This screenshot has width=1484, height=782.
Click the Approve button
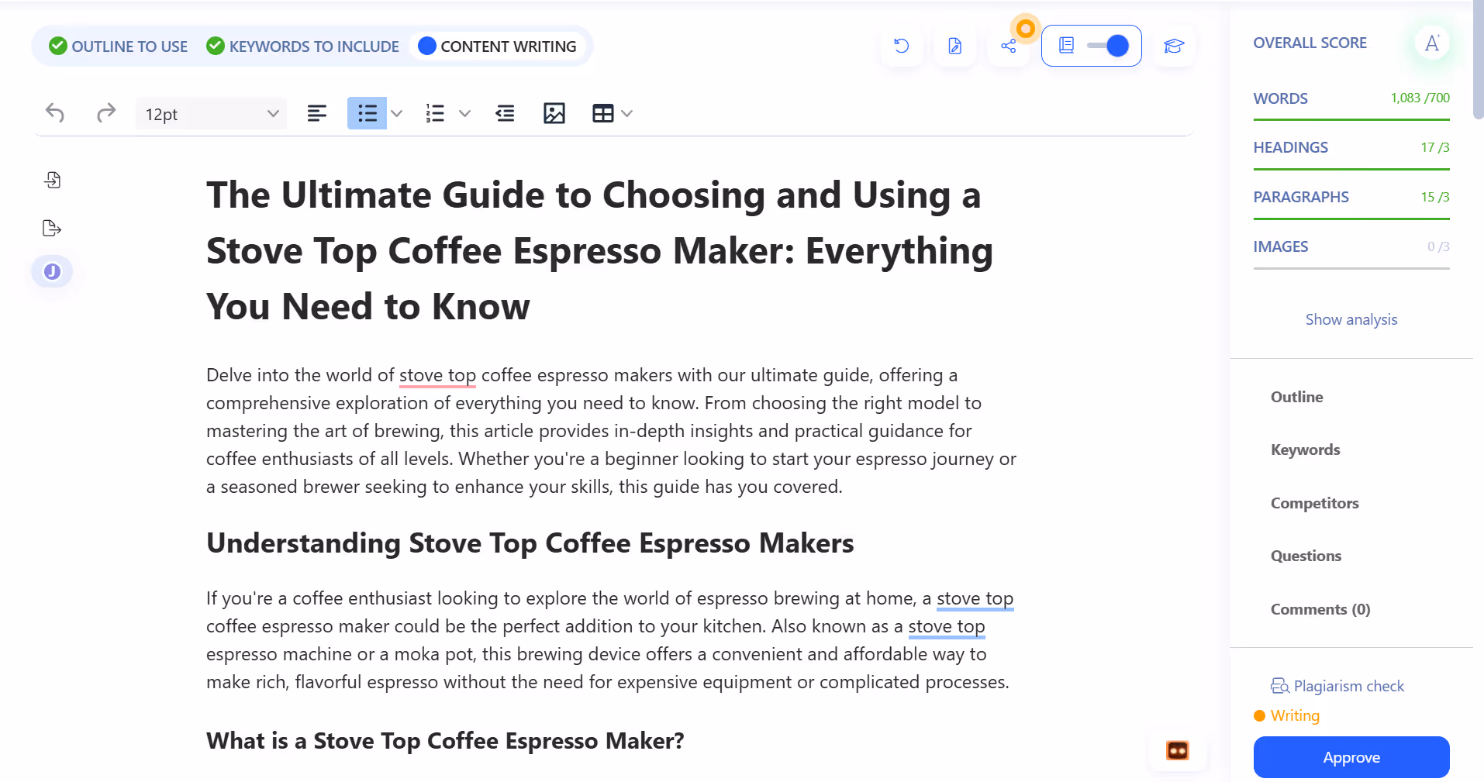pyautogui.click(x=1351, y=757)
